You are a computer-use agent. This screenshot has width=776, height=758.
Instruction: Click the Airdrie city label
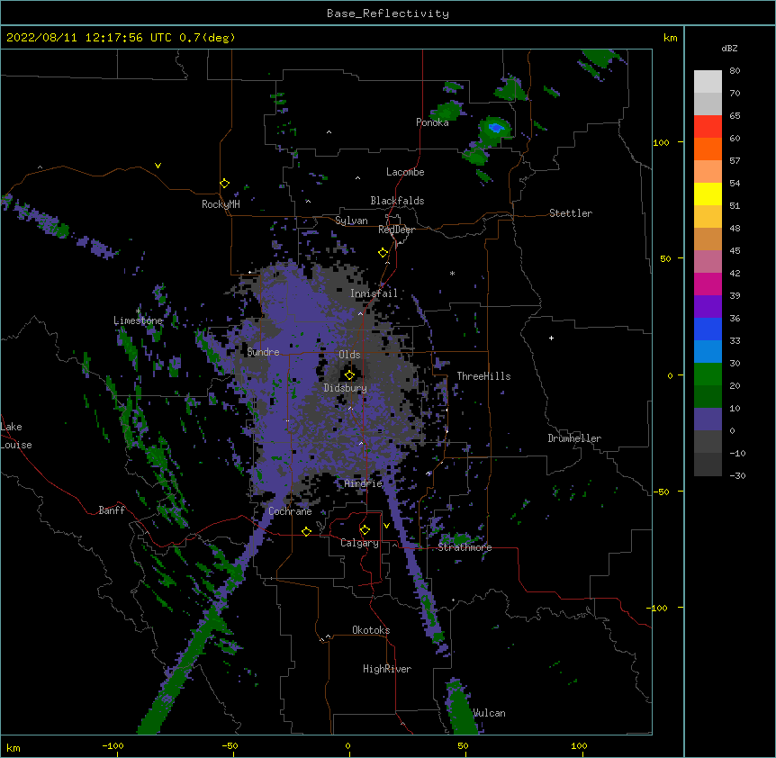pyautogui.click(x=364, y=483)
